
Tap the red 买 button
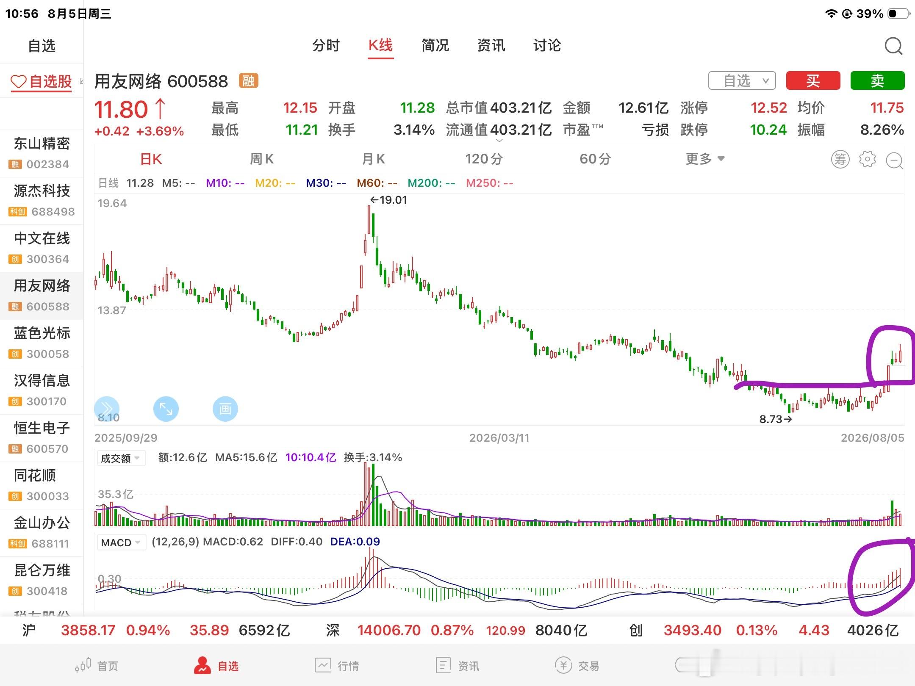click(x=813, y=80)
